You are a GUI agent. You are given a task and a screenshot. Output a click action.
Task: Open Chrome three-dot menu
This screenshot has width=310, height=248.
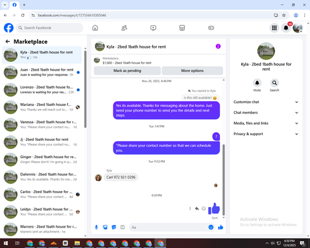coord(304,15)
